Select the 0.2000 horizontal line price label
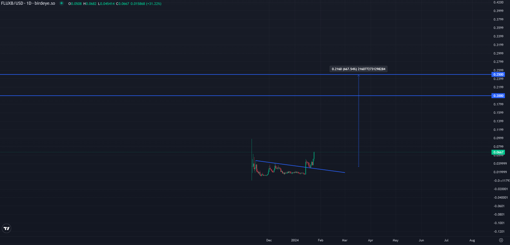This screenshot has height=245, width=510. pos(498,96)
